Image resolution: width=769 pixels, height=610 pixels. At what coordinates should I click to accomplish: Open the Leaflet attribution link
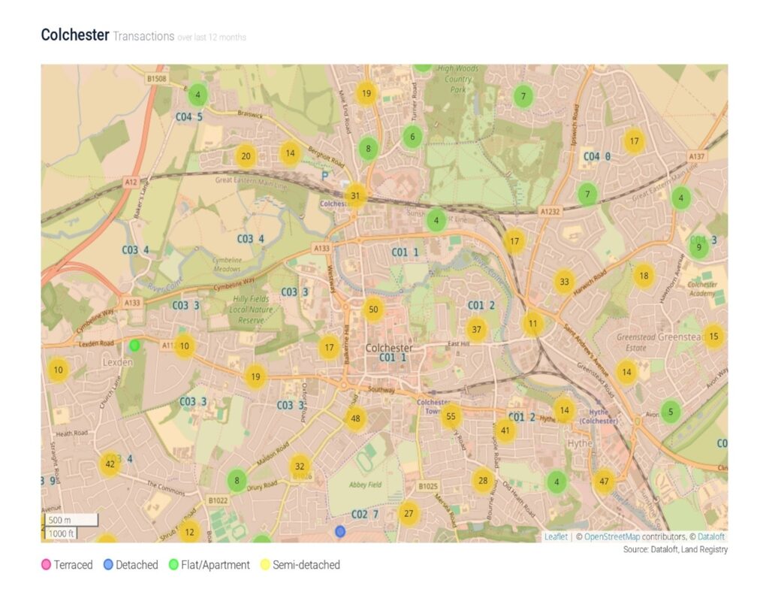[556, 537]
